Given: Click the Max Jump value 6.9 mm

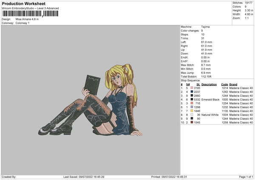Looking at the screenshot, I should tap(206, 73).
